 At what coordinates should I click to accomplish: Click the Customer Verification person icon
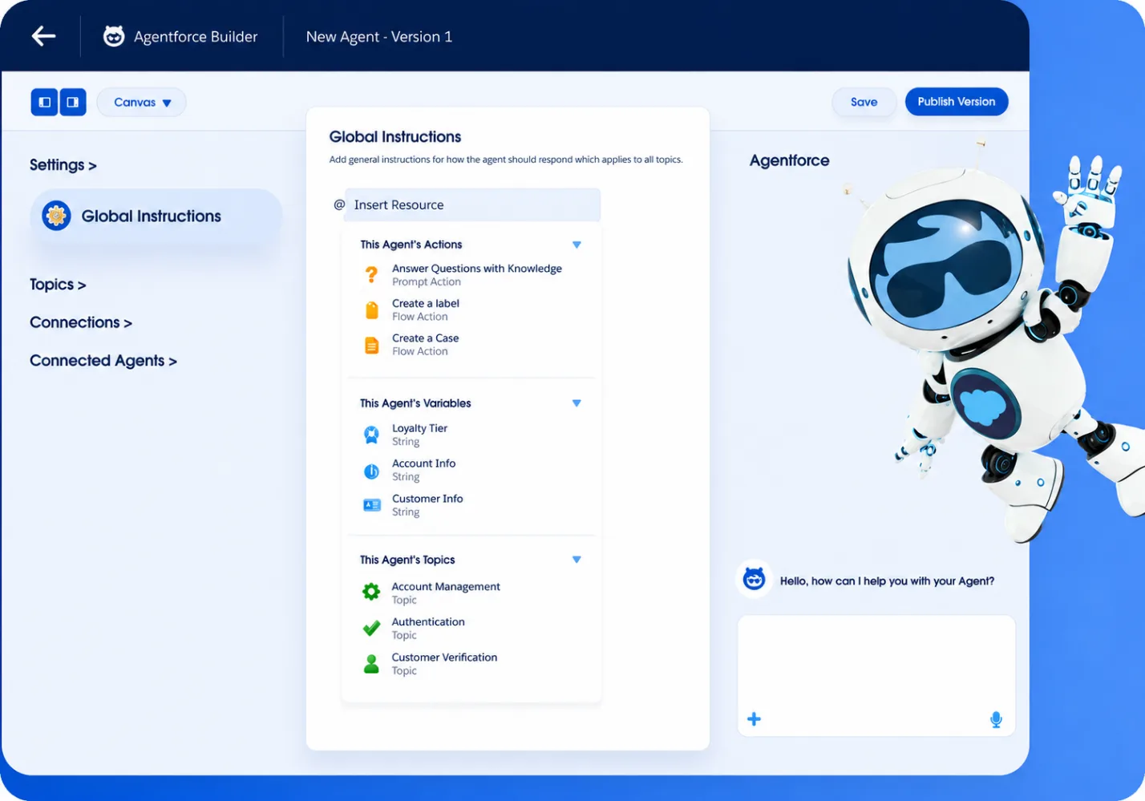click(371, 664)
